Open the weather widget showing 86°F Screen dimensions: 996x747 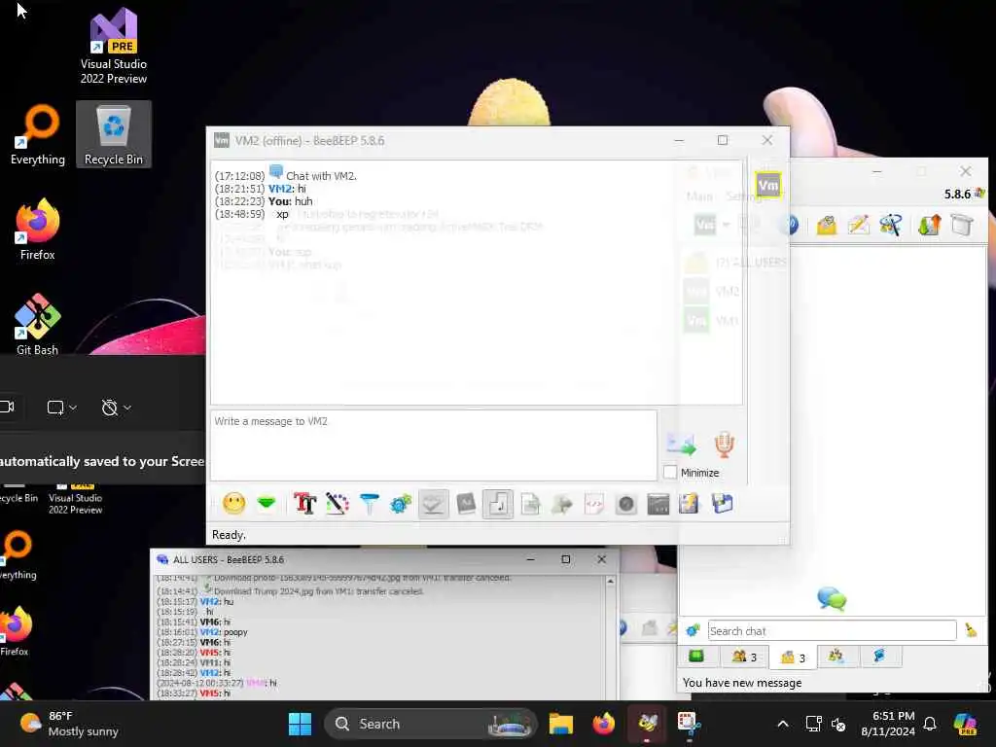69,724
